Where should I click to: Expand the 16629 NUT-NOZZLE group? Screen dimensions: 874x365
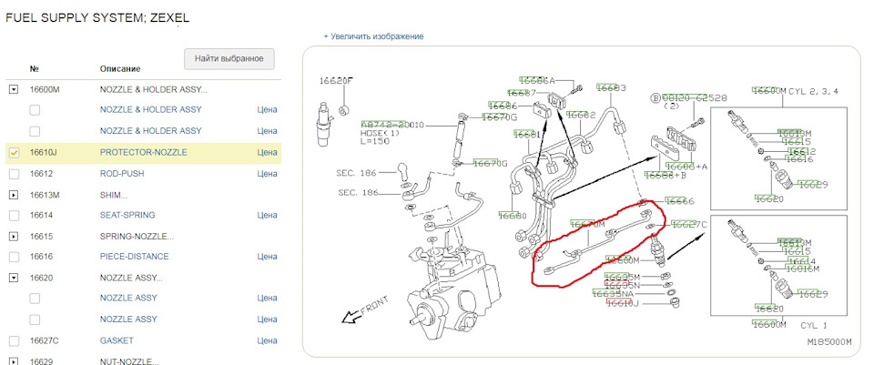pyautogui.click(x=14, y=361)
